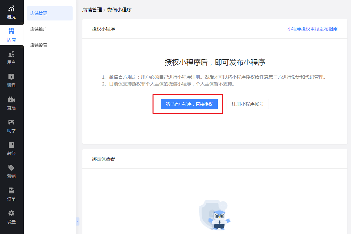Open the 直播 live camera icon
The width and height of the screenshot is (351, 234).
tap(11, 99)
